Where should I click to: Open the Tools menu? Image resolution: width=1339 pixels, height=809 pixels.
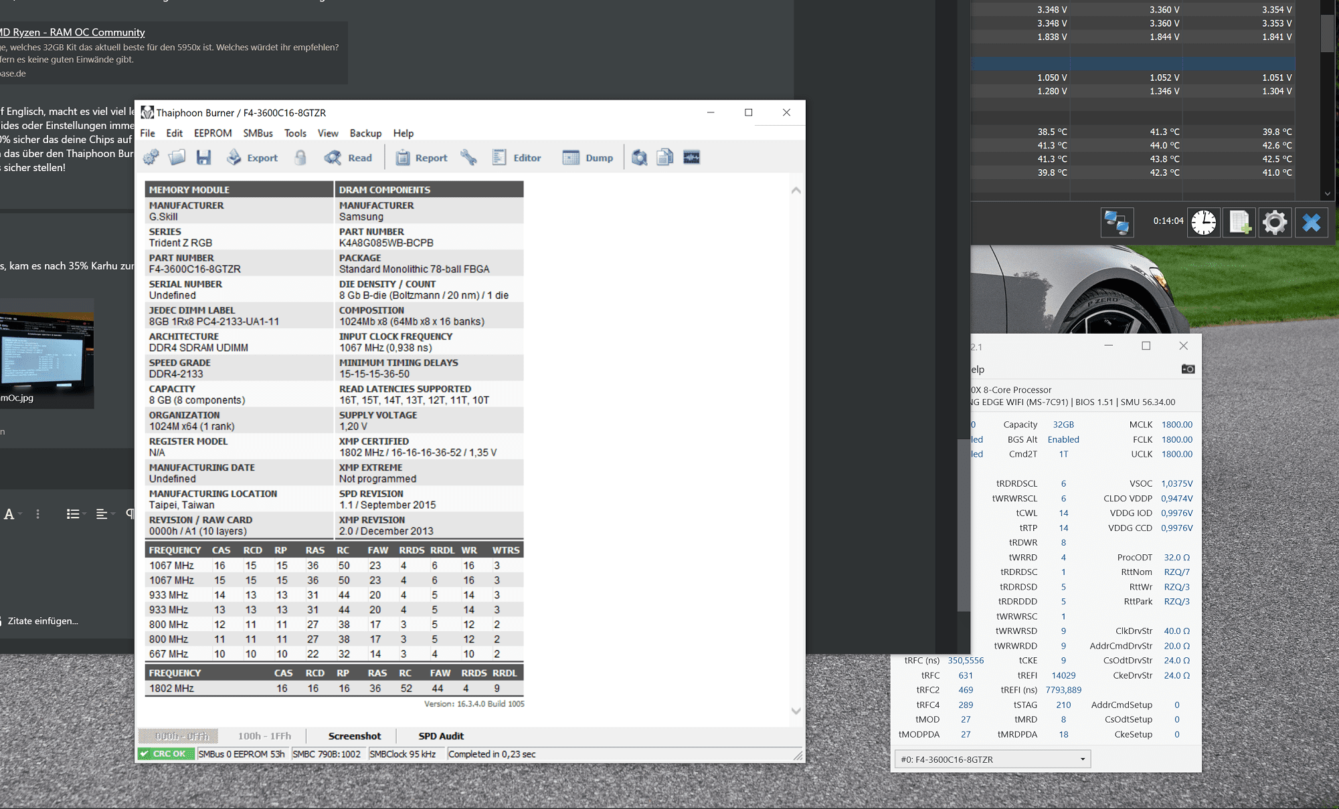click(x=295, y=133)
